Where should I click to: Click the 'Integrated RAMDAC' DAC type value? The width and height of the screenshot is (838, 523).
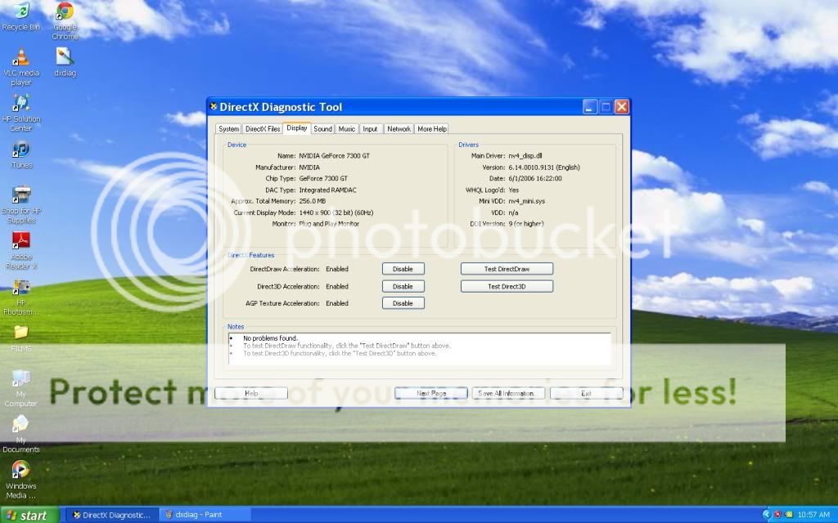tap(327, 190)
